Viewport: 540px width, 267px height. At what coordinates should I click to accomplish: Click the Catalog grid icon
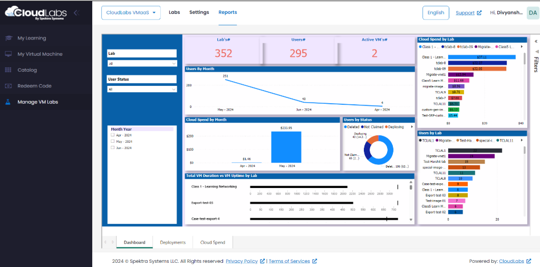pyautogui.click(x=8, y=70)
